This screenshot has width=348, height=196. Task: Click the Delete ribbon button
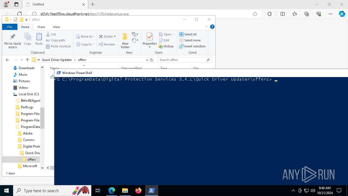(106, 36)
